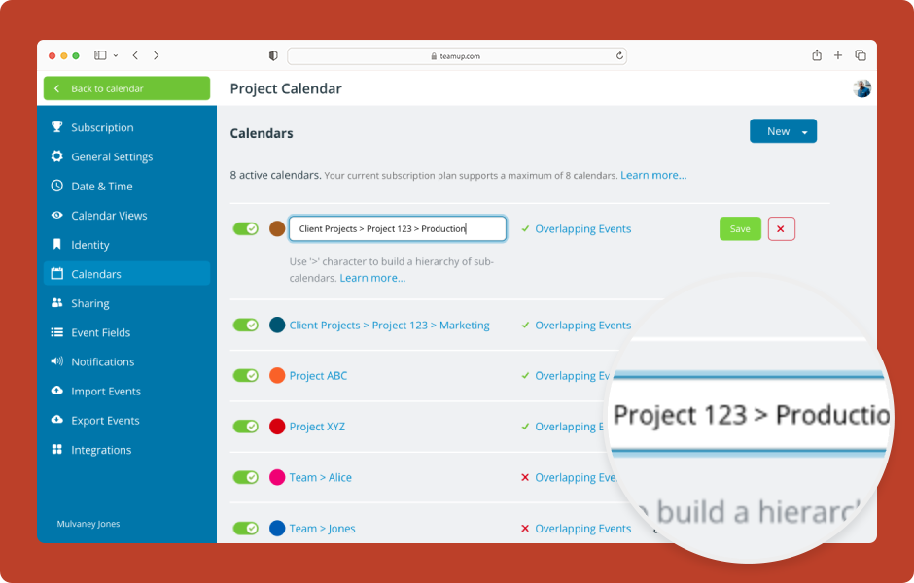
Task: Open the browser page security dropdown
Action: coord(272,55)
